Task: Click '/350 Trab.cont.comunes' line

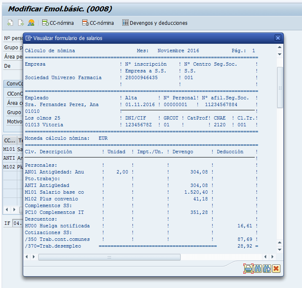Action: tap(57, 239)
